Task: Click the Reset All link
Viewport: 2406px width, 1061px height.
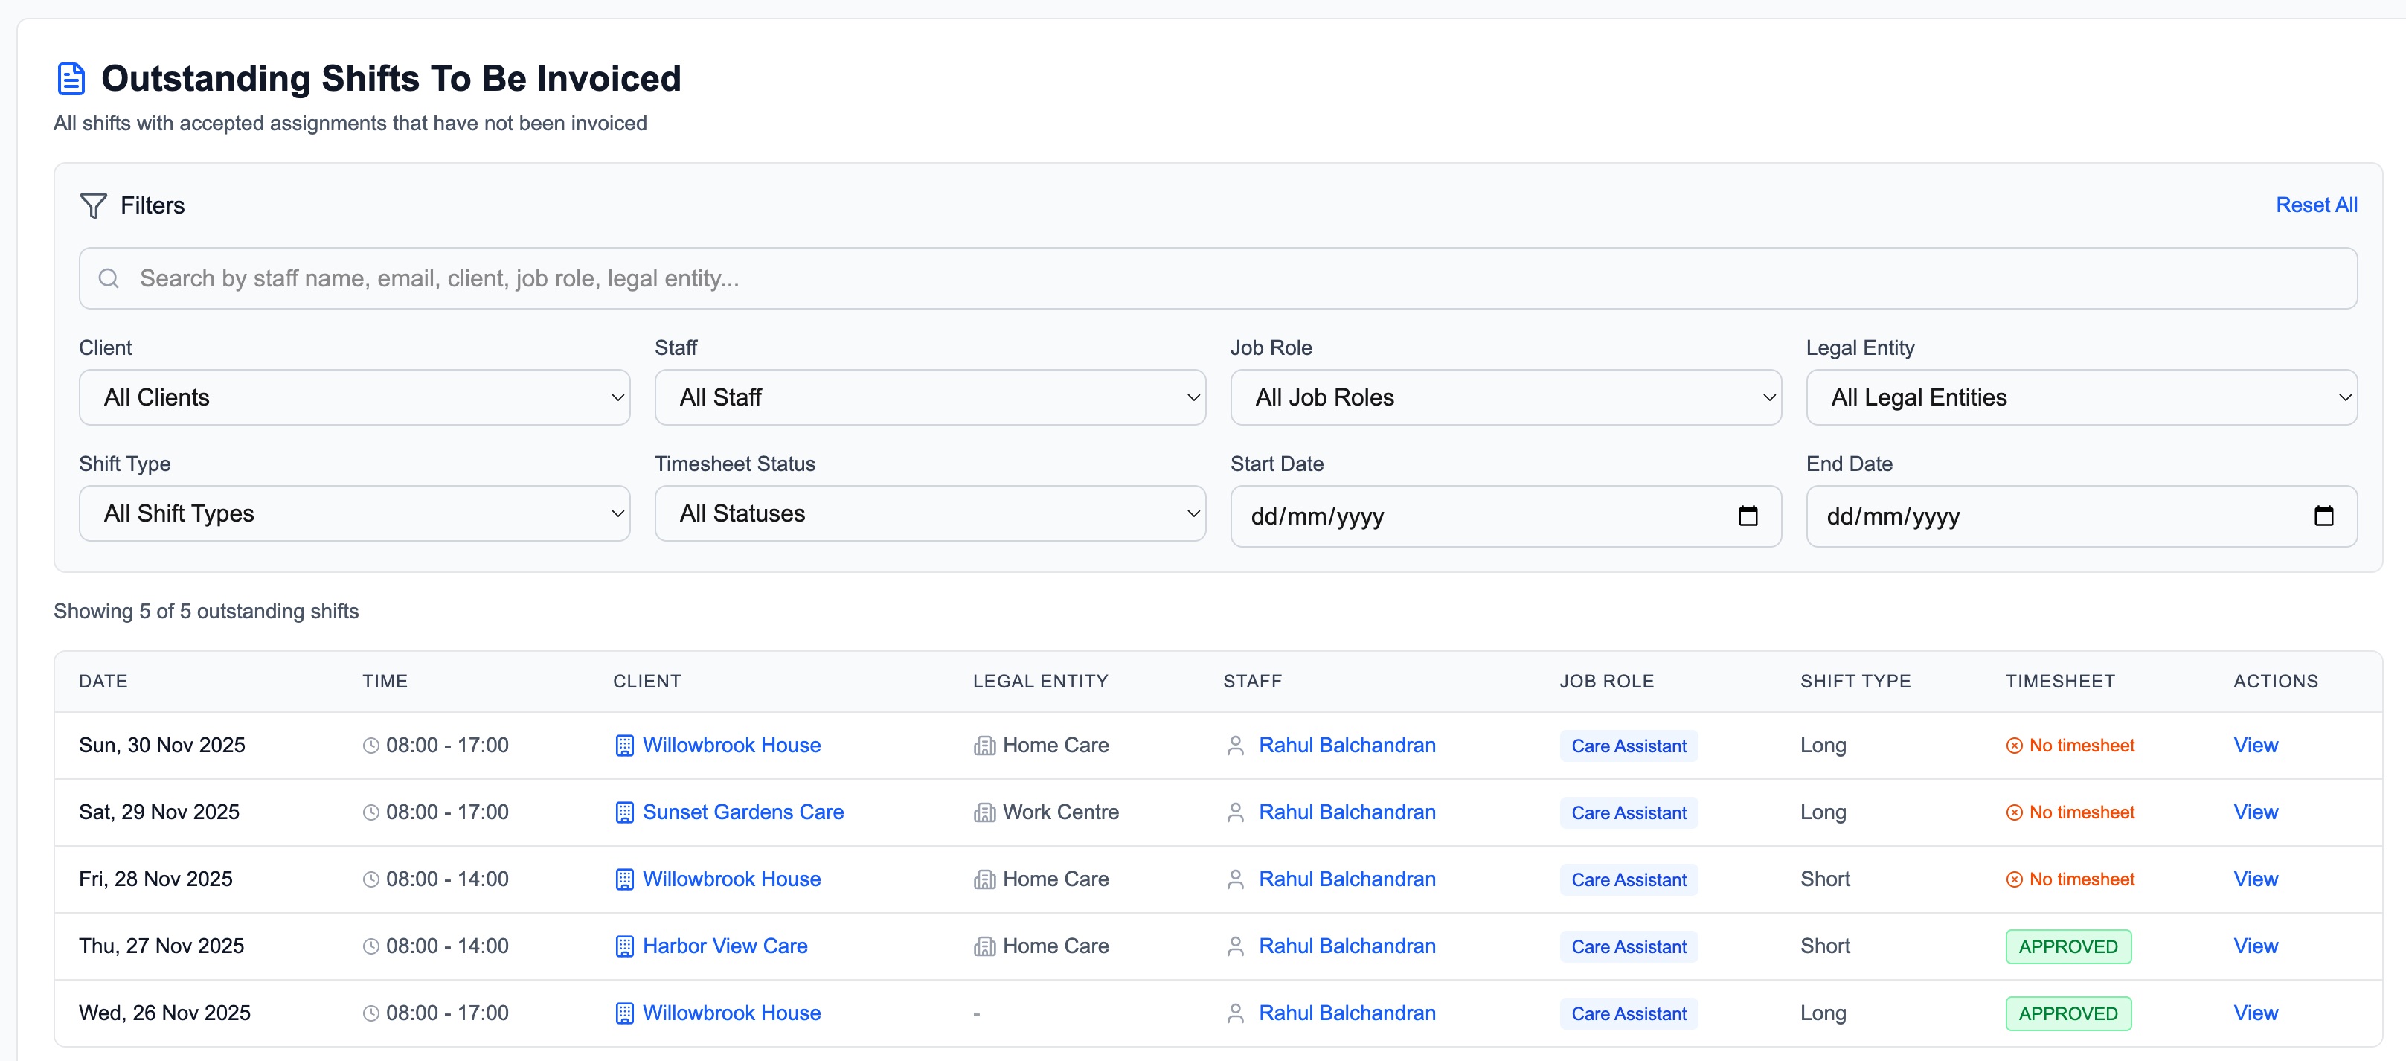Action: (2315, 205)
